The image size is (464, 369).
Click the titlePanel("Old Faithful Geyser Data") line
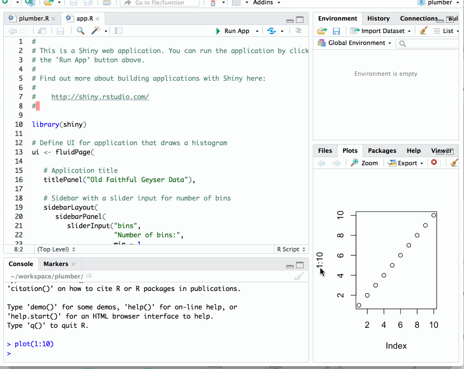click(119, 179)
